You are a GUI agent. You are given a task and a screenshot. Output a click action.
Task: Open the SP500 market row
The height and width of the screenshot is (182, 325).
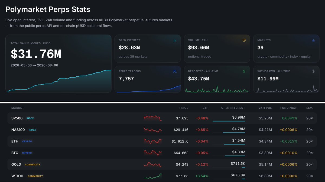[x=162, y=118]
